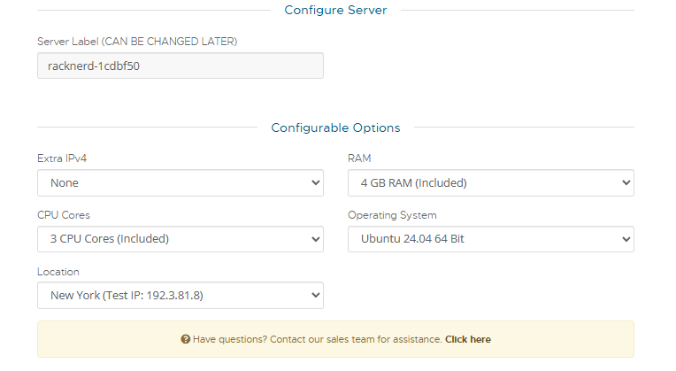Click the 'Configure Server' section heading
The image size is (676, 371).
[x=335, y=10]
